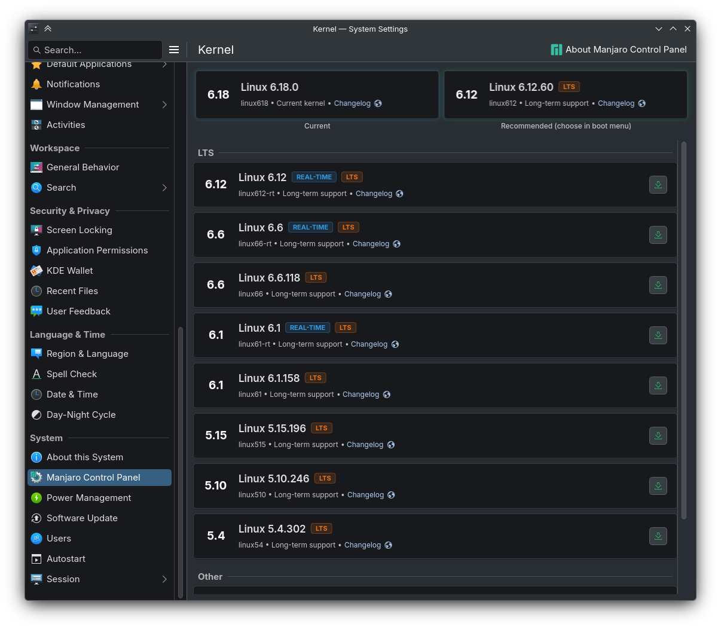Download the Linux 5.4.302 kernel

(658, 536)
